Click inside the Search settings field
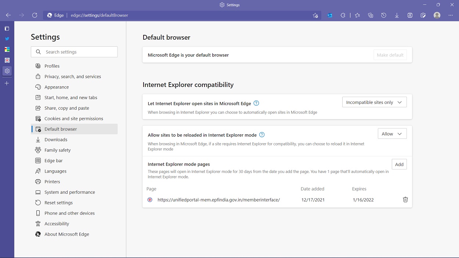 74,52
